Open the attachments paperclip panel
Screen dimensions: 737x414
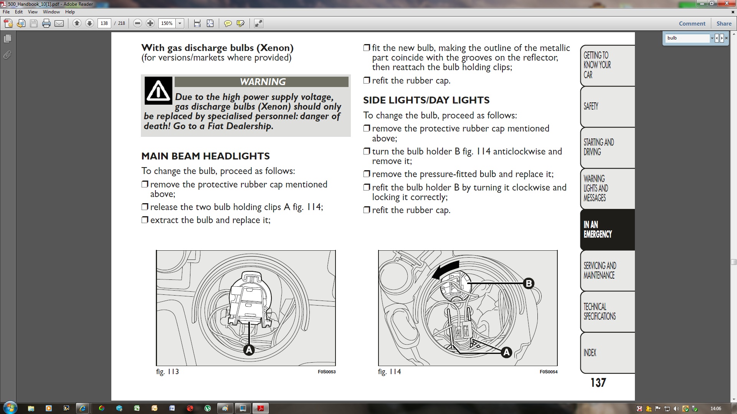click(x=7, y=55)
